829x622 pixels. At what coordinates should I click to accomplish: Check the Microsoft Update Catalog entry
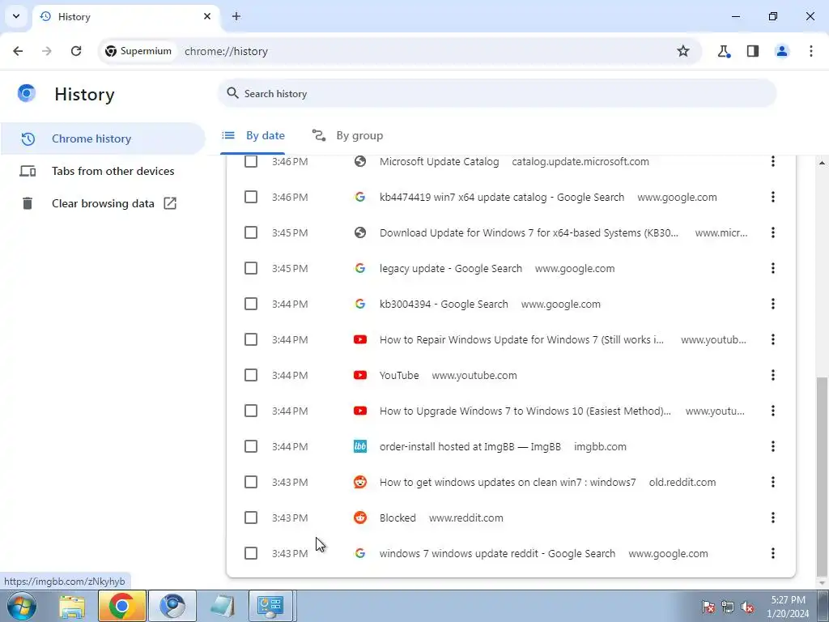[x=251, y=161]
